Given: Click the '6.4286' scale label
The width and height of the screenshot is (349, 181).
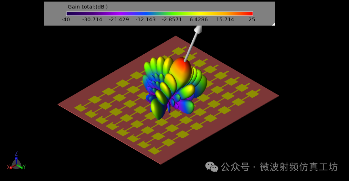Looking at the screenshot, I should [x=198, y=20].
